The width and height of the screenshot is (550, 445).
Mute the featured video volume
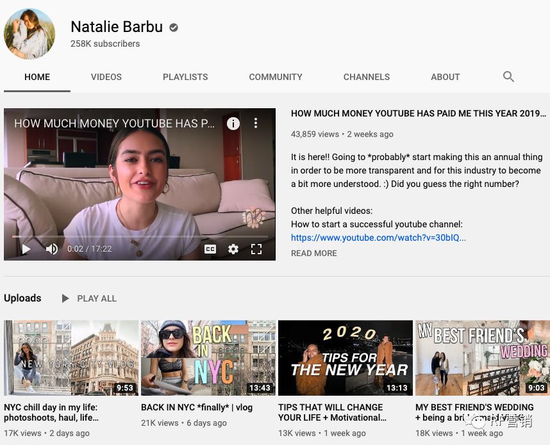pos(52,249)
